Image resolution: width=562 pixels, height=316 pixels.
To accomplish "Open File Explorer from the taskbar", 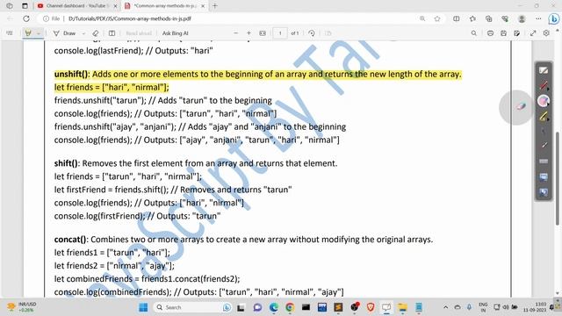I will [402, 307].
